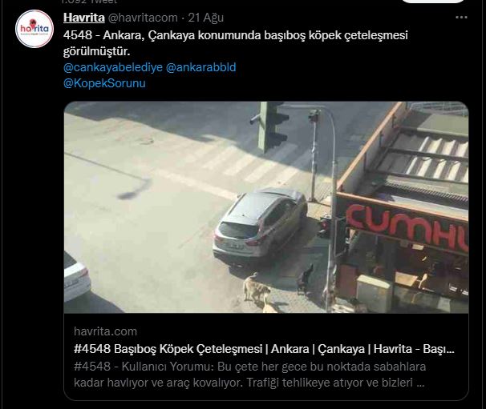This screenshot has height=409, width=486.
Task: Open the card title #4548 Başıboş Köpek Çeteleşmesi
Action: 264,349
